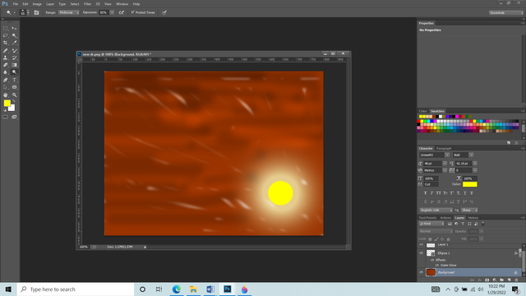Open File Explorer from the taskbar
This screenshot has height=296, width=526.
193,289
